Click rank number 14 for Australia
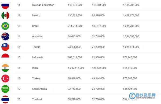161x104 pixels. pos(19,37)
